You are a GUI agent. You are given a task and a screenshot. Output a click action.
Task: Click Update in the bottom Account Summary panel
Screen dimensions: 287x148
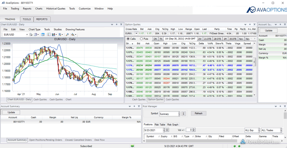coord(11,112)
